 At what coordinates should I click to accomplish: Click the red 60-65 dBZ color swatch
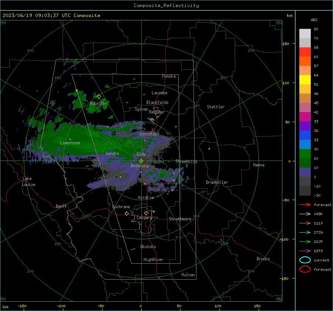(x=305, y=52)
